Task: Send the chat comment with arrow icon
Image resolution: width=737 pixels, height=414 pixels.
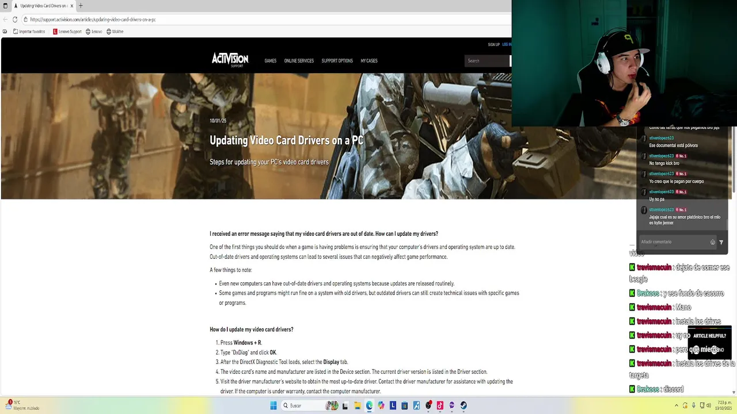Action: tap(721, 242)
